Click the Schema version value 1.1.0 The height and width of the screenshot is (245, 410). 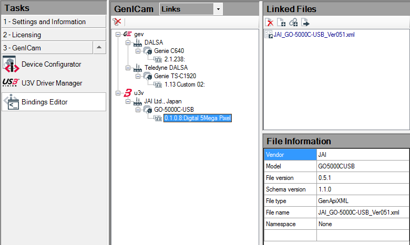pos(324,189)
